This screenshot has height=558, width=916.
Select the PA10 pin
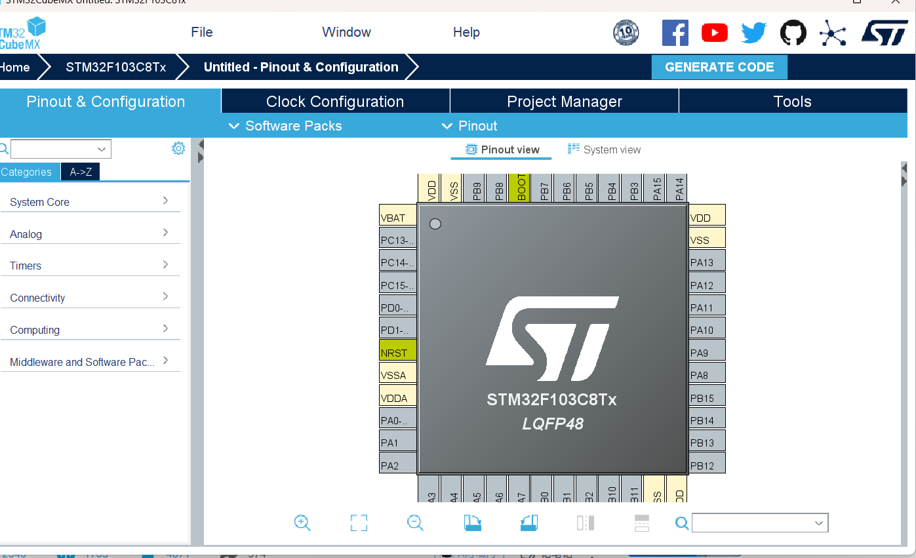click(x=707, y=327)
